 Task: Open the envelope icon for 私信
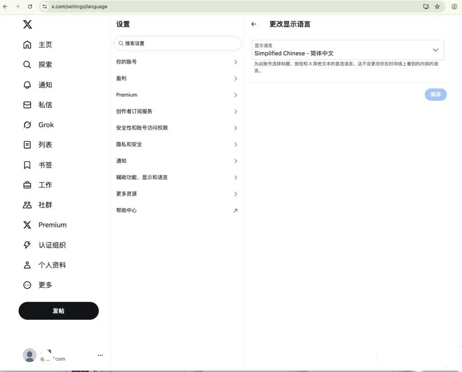pyautogui.click(x=28, y=105)
